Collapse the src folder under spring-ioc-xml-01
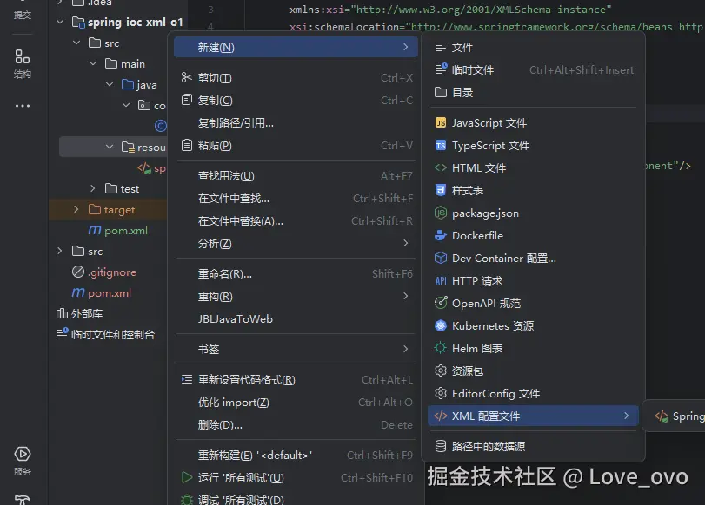 76,43
